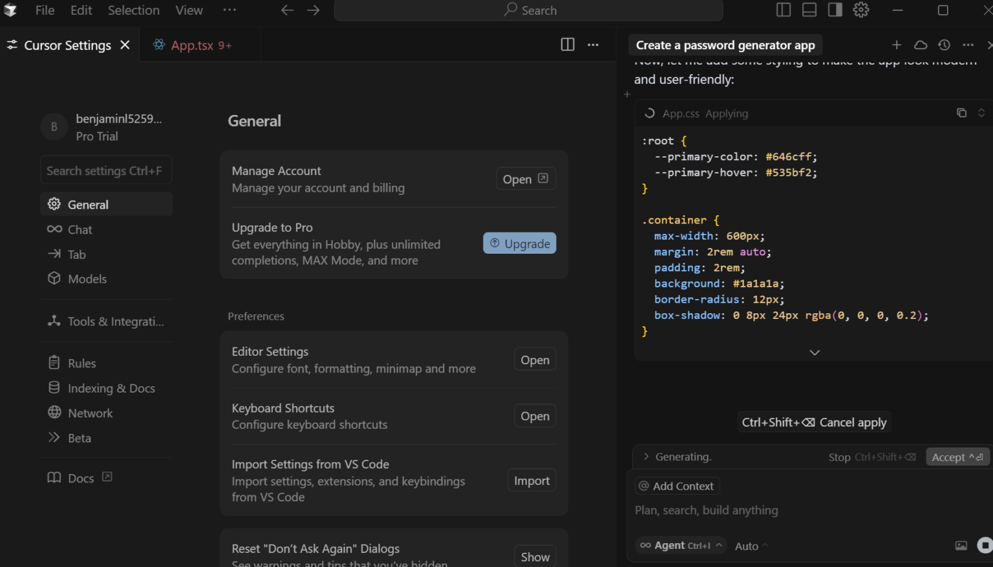
Task: Click the Add Context @ icon
Action: point(644,486)
